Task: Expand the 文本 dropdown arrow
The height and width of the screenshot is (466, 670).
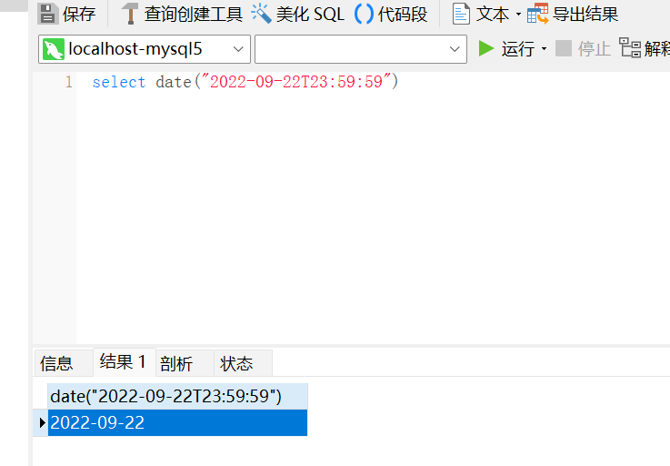Action: (519, 15)
